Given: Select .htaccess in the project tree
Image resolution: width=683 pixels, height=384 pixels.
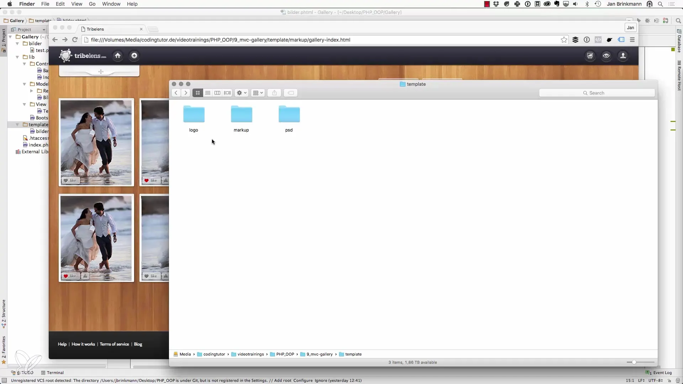Looking at the screenshot, I should pos(36,138).
